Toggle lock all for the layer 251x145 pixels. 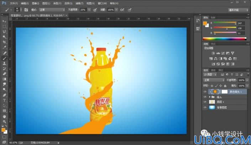click(225, 86)
